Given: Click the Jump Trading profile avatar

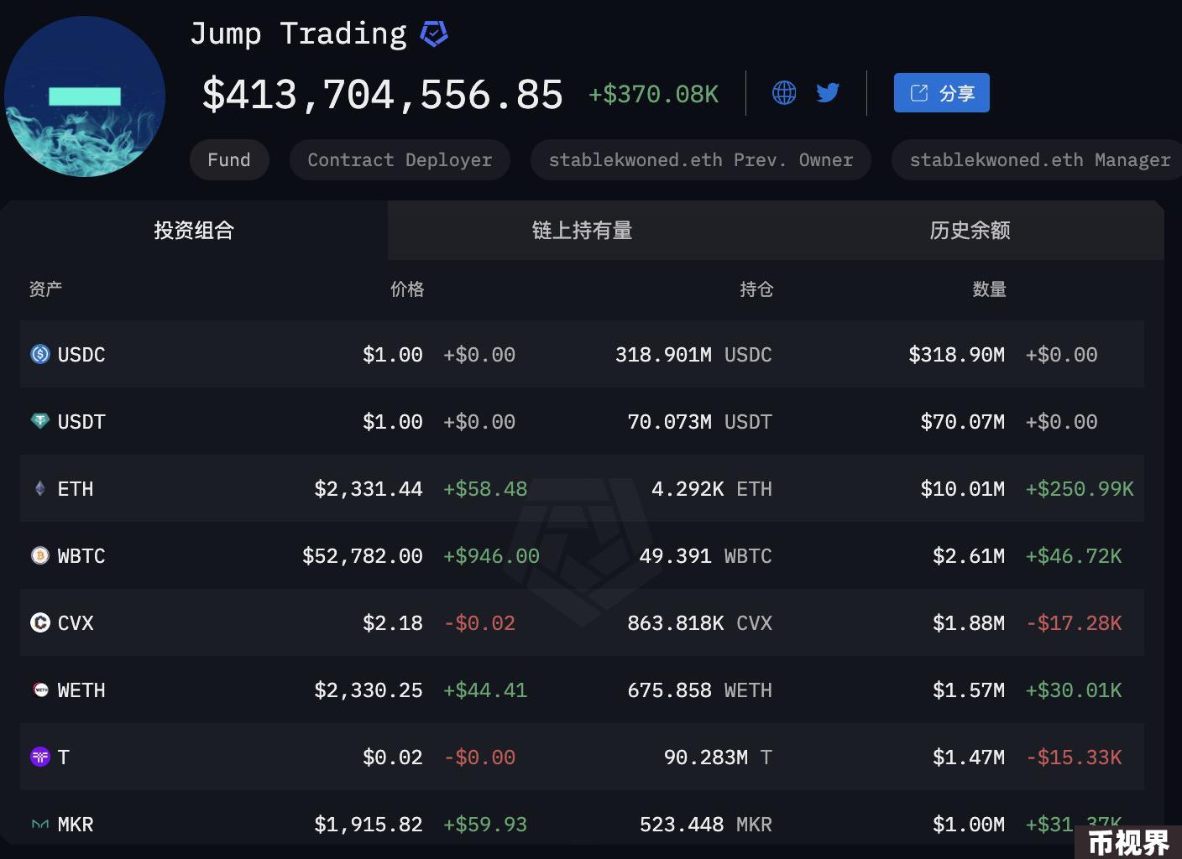Looking at the screenshot, I should pos(85,96).
